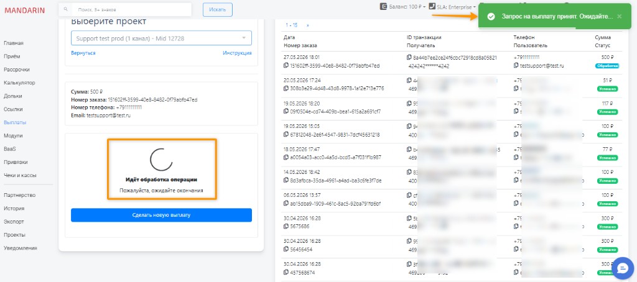The width and height of the screenshot is (637, 282).
Task: Open Уведомления in the sidebar
Action: [x=21, y=248]
